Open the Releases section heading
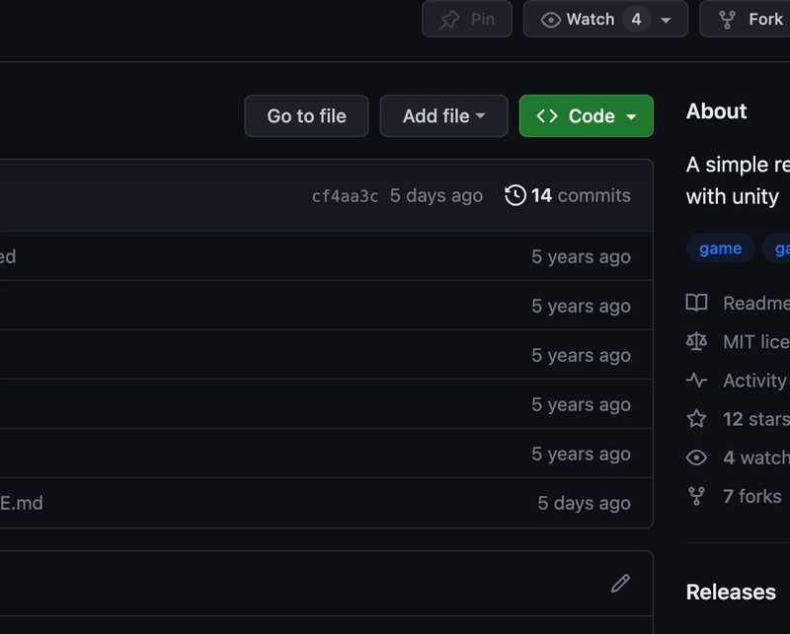790x634 pixels. click(x=731, y=592)
